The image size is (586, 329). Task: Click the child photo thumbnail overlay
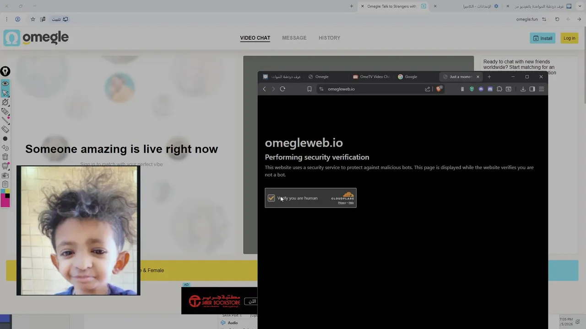click(78, 230)
